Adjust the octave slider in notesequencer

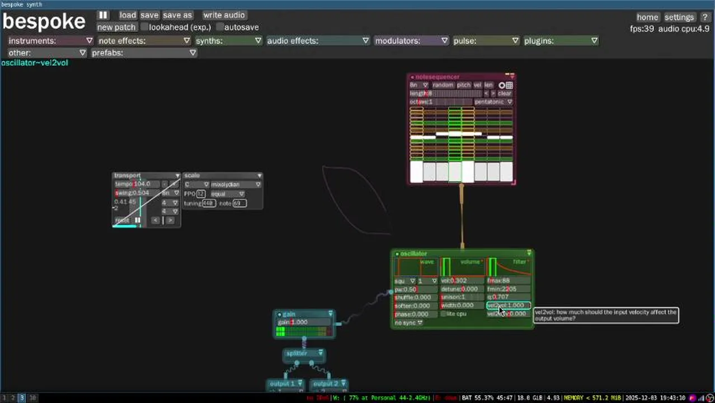click(441, 102)
